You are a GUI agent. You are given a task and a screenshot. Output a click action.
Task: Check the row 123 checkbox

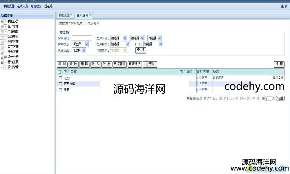(60, 78)
